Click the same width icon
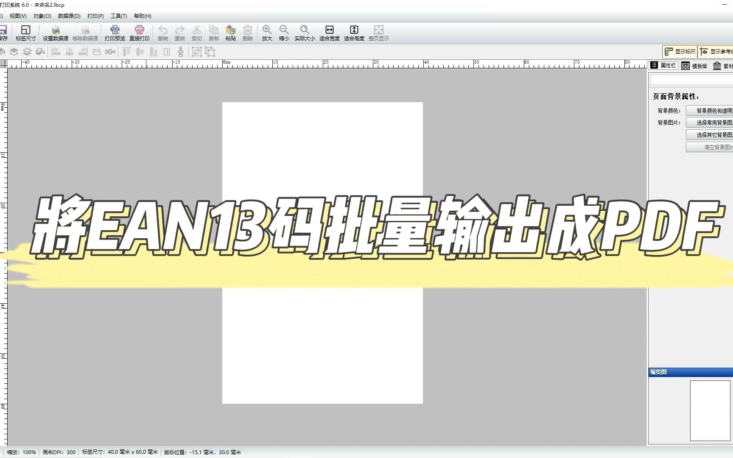The width and height of the screenshot is (733, 458). pos(97,52)
